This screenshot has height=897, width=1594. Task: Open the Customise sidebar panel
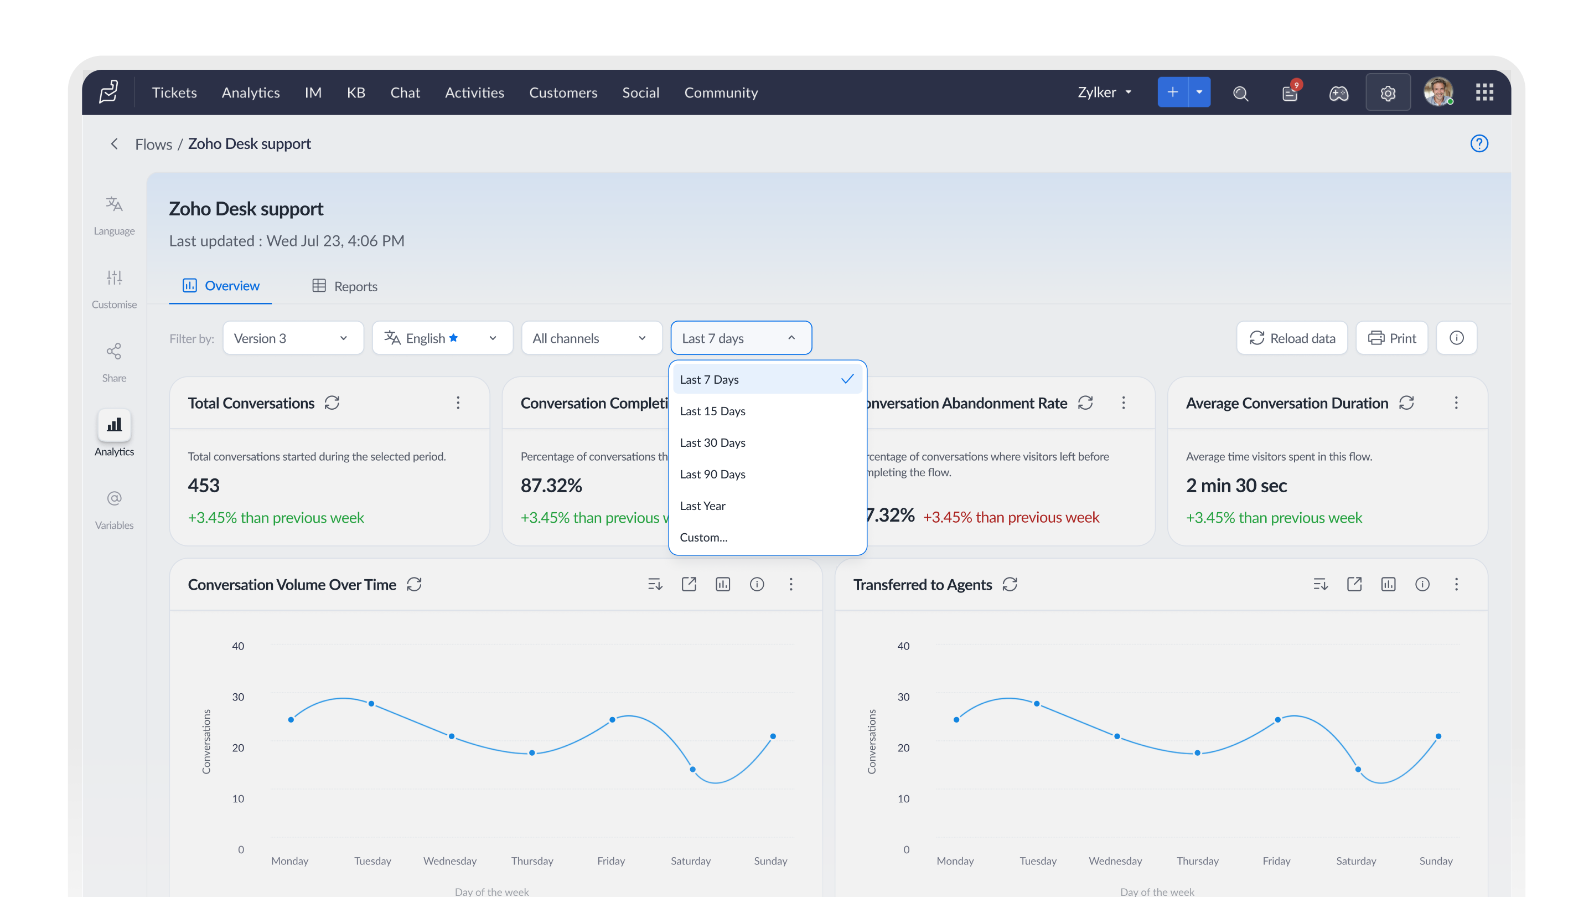point(114,289)
